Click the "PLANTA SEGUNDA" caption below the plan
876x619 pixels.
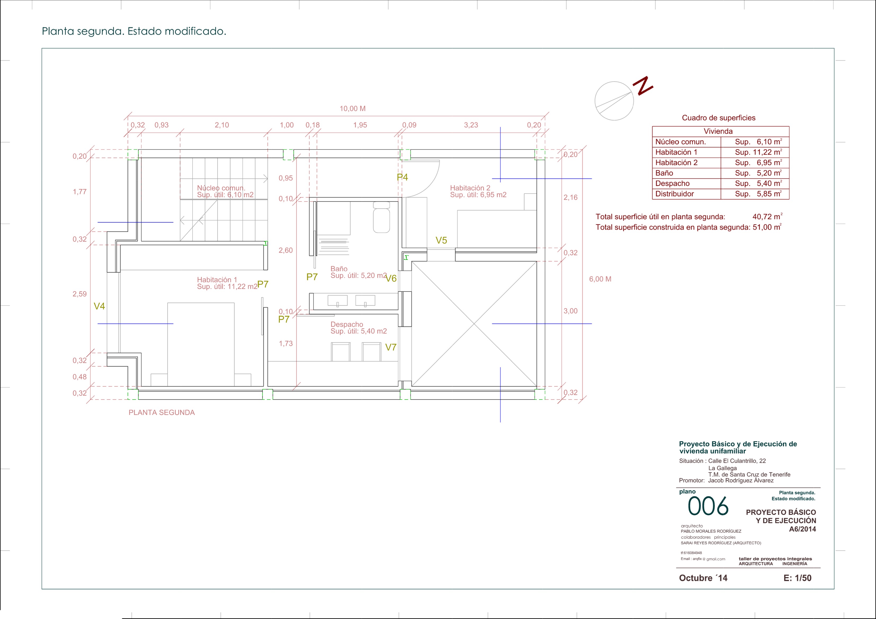click(x=161, y=413)
